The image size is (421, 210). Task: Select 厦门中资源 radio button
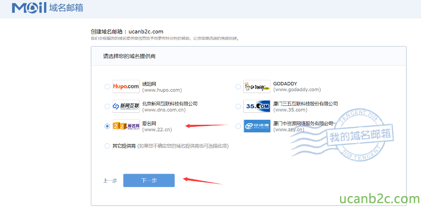pyautogui.click(x=238, y=126)
